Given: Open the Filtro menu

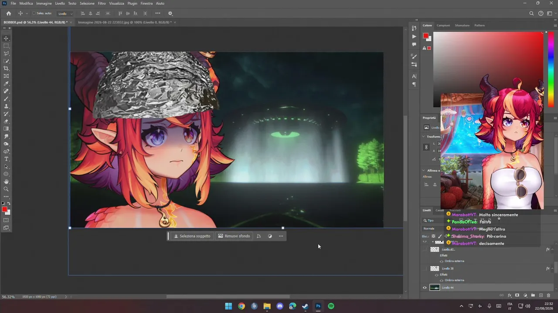Looking at the screenshot, I should 102,3.
